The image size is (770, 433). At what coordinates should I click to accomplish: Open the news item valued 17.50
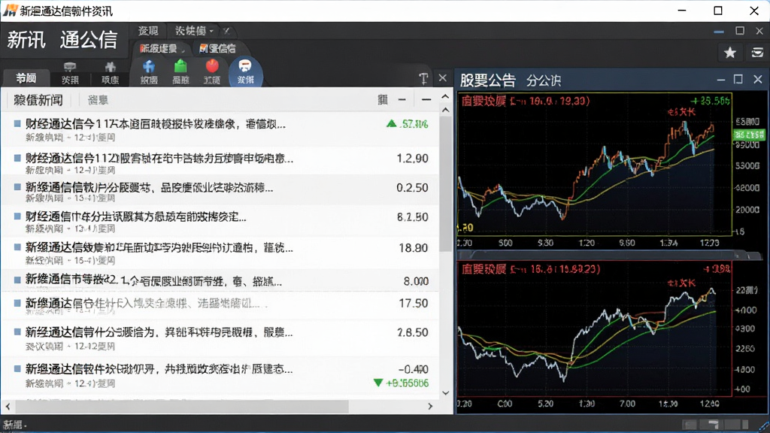(x=220, y=305)
